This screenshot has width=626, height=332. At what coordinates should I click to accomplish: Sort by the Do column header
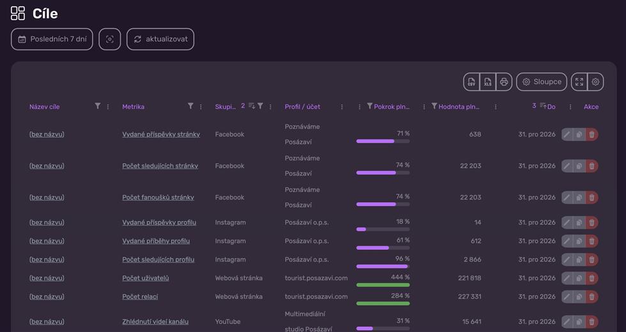[551, 106]
